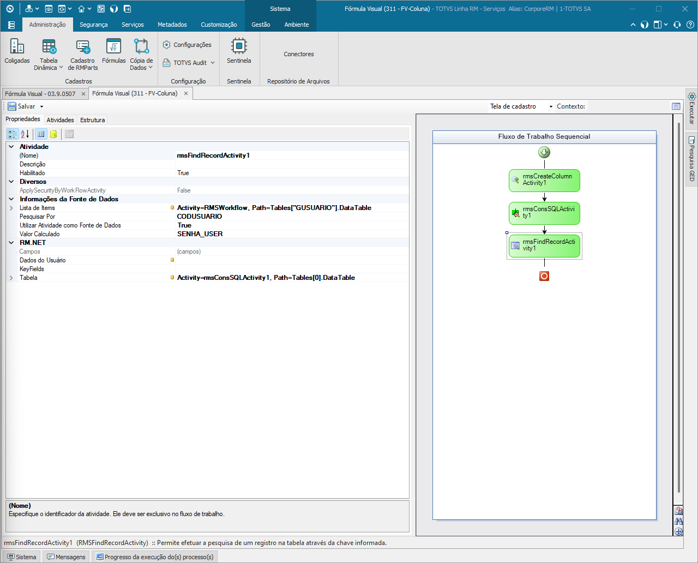The width and height of the screenshot is (698, 563).
Task: Click the property pages icon
Action: coord(69,134)
